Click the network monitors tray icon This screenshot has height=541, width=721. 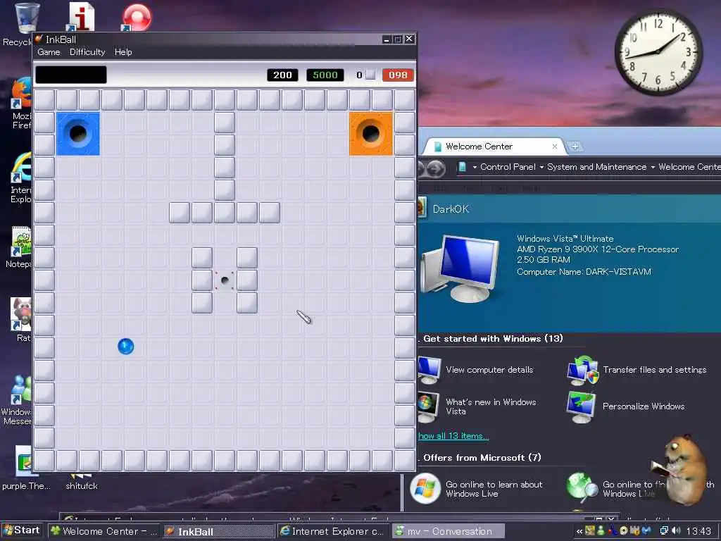[663, 531]
